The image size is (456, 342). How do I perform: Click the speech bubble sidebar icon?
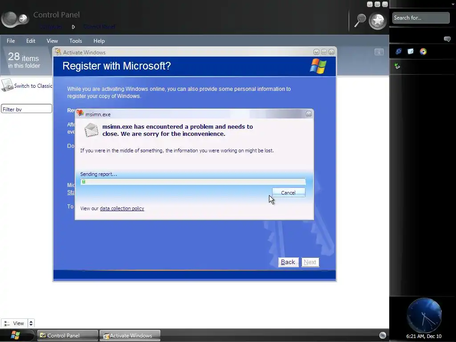point(447,39)
